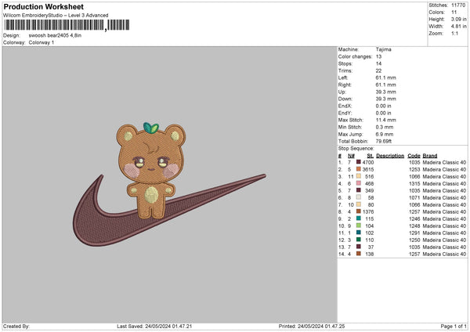Click the maroon swatch beside 349 stitches
Viewport: 470px width, 332px height.
point(358,190)
